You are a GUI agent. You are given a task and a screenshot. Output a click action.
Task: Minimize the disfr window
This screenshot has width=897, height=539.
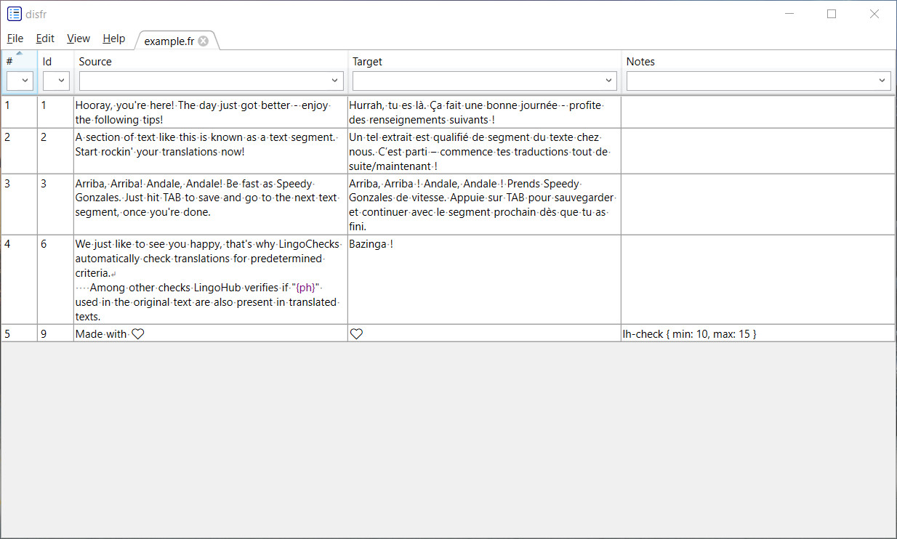pos(789,14)
